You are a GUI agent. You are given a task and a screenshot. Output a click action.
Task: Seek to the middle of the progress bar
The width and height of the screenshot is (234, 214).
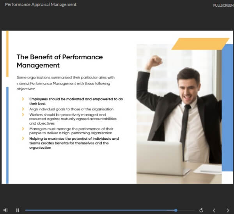tap(109, 210)
